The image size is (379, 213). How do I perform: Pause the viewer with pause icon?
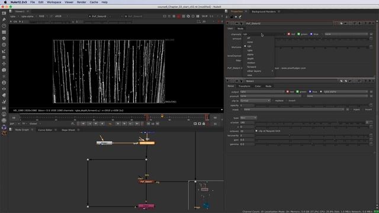point(198,16)
